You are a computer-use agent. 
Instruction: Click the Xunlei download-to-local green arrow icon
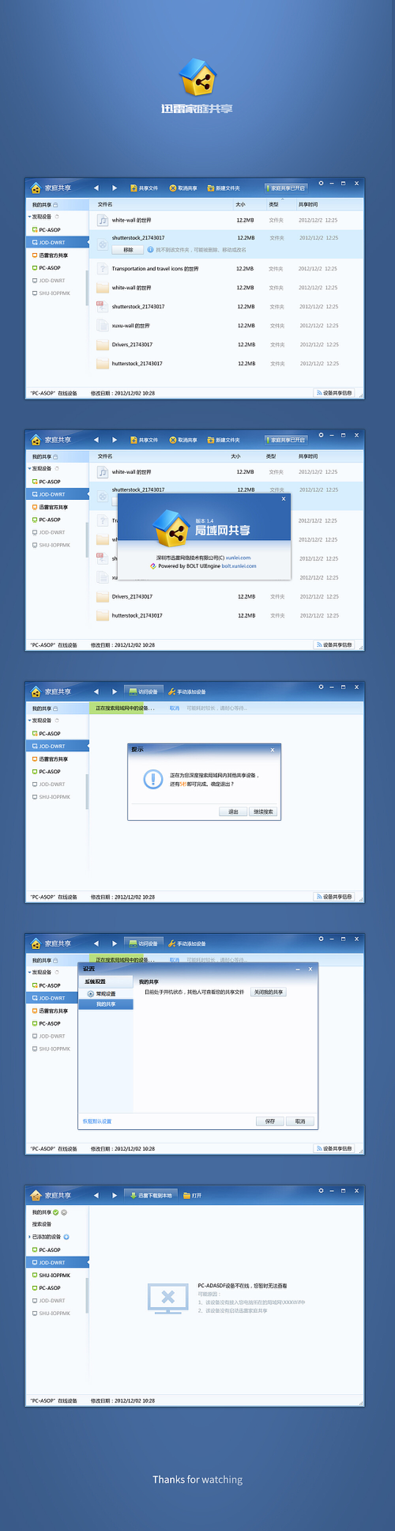click(133, 1195)
